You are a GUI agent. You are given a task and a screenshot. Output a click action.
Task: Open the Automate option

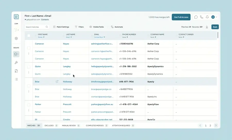pos(117,27)
